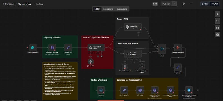Click the Add tag link
223x101 pixels.
point(38,4)
